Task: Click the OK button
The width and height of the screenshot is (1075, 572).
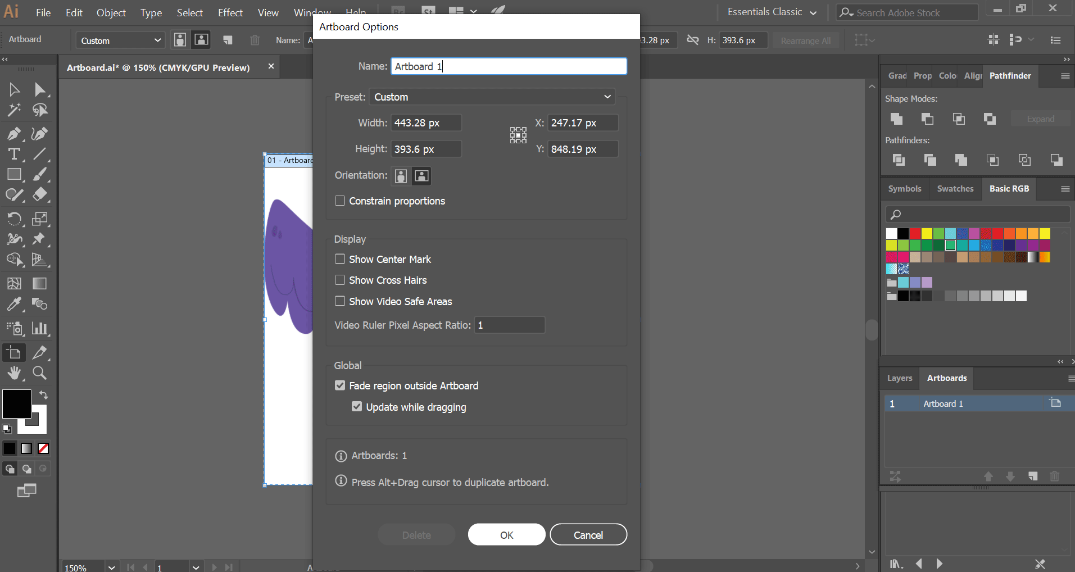Action: (506, 534)
